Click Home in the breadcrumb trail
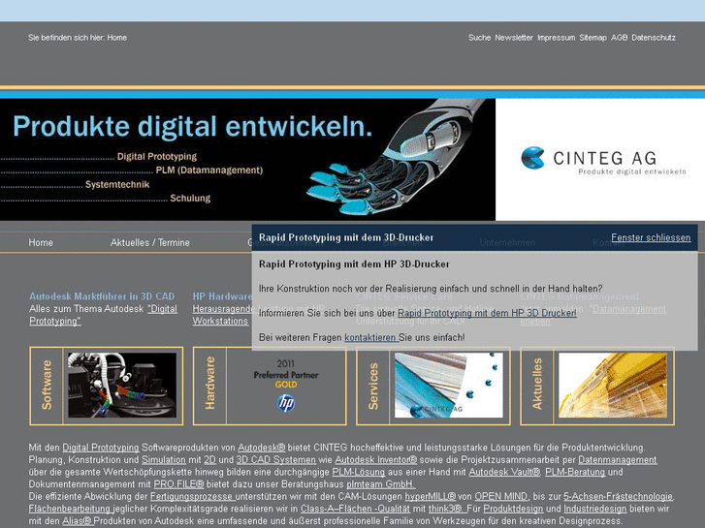This screenshot has height=528, width=705. pos(117,38)
